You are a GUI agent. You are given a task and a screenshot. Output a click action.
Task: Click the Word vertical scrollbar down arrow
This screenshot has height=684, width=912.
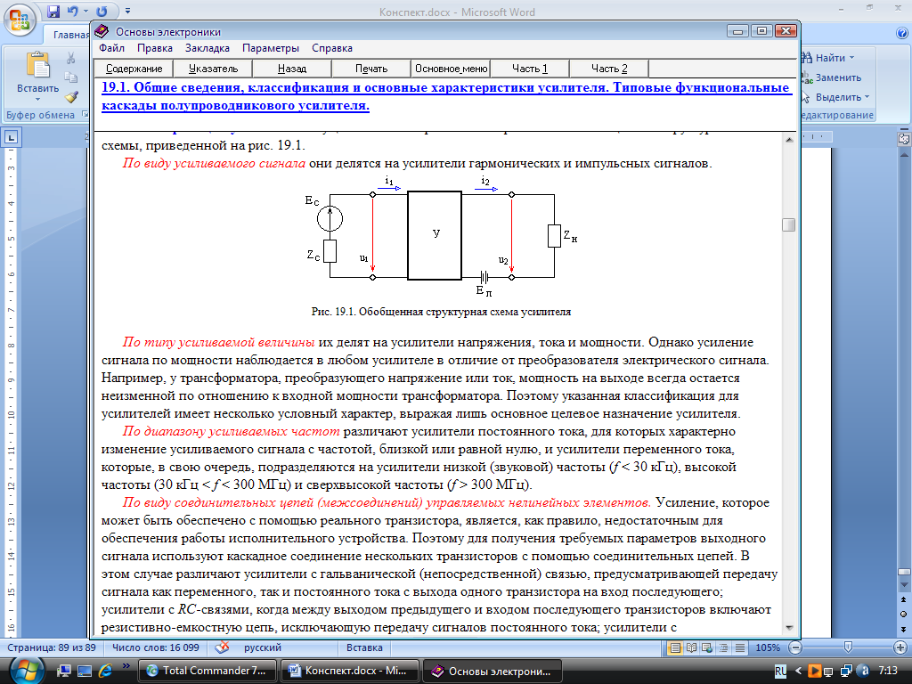[903, 584]
